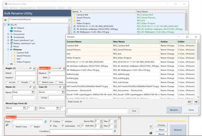
Task: Click the 3D Objects icon in tree
Action: (11, 28)
